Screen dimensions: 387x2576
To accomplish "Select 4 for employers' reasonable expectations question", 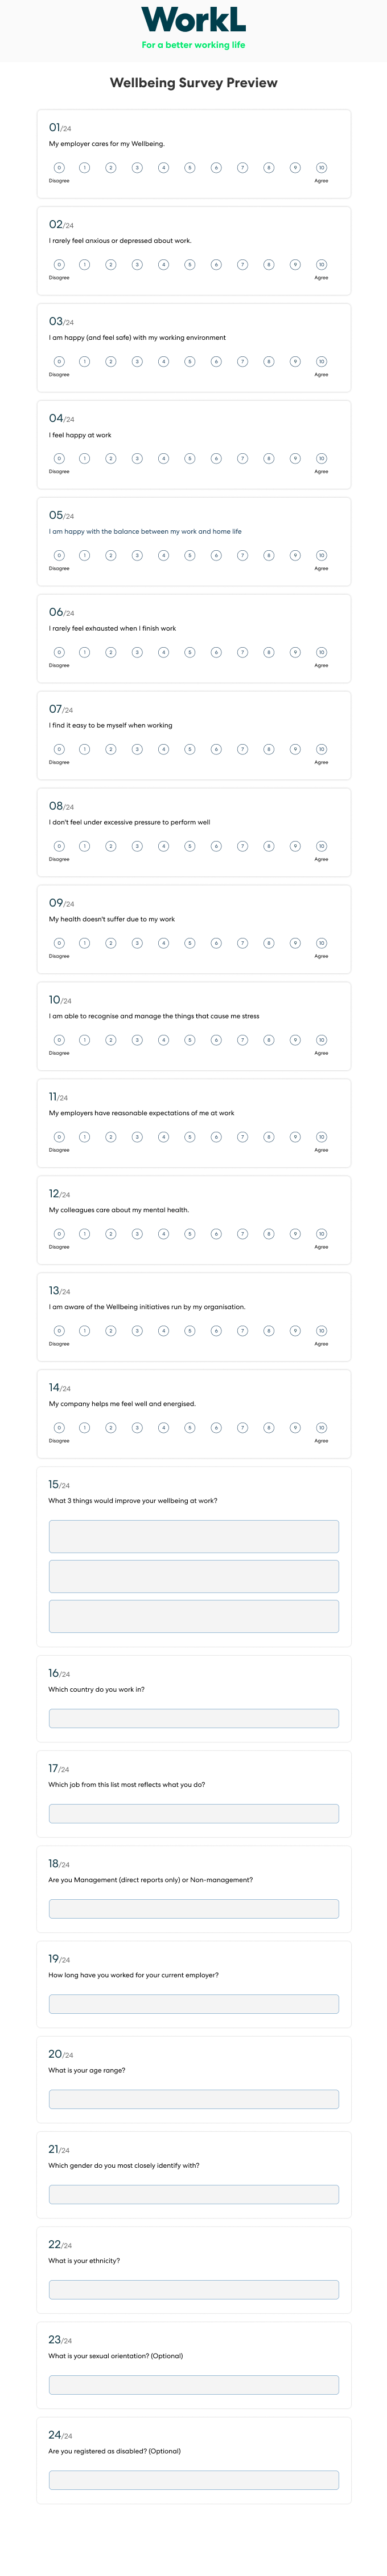I will click(163, 1137).
